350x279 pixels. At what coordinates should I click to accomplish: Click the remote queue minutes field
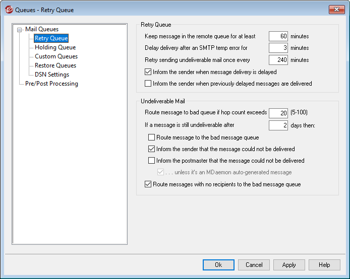click(278, 36)
